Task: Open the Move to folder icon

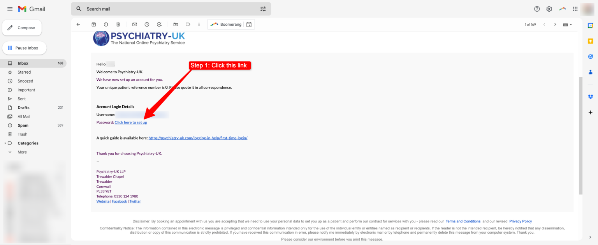Action: 176,25
